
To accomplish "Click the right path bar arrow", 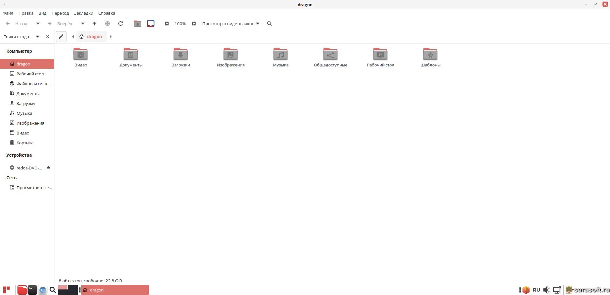I will (111, 37).
